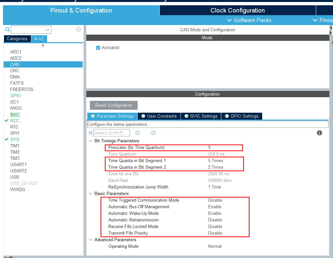Select SPI1 peripheral
Screen dimensions: 333x258
14,133
